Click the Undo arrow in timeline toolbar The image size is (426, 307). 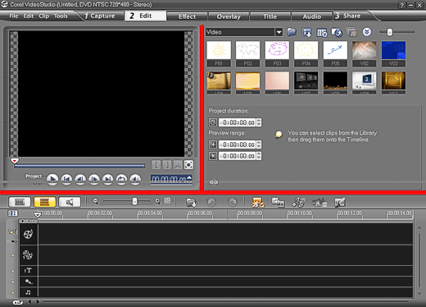pos(211,202)
